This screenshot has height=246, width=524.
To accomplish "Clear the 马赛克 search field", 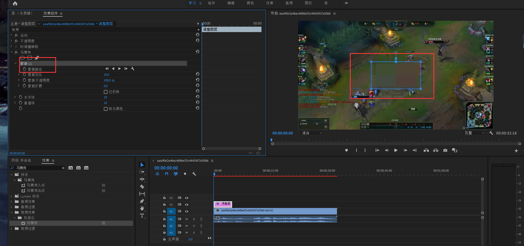I will [x=63, y=168].
